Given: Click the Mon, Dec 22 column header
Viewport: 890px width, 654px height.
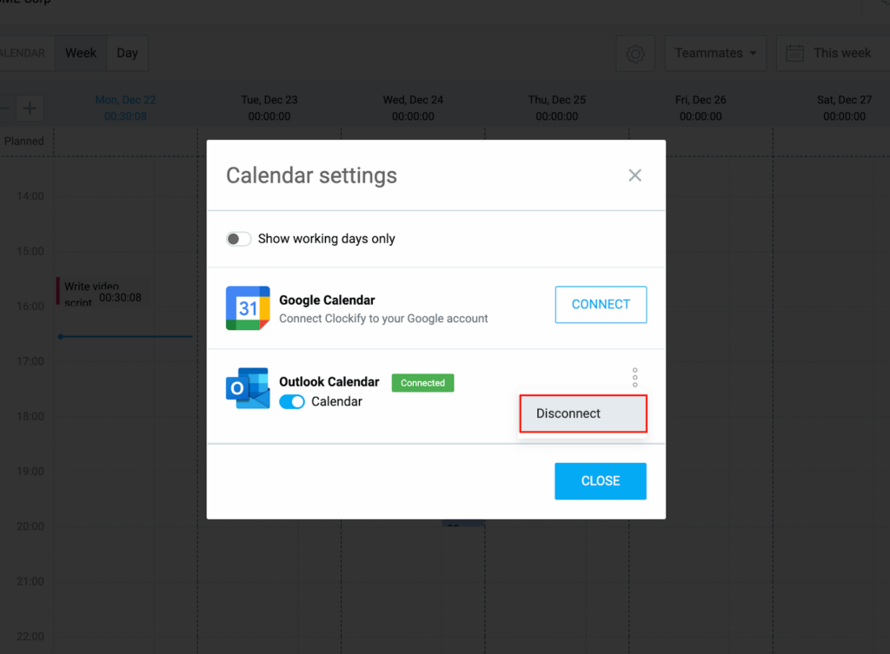Looking at the screenshot, I should click(125, 100).
